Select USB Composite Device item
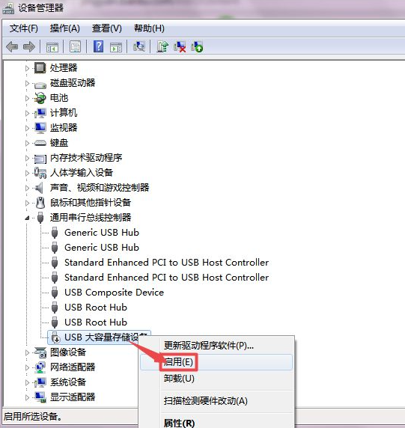Viewport: 405px width, 428px height. click(114, 293)
